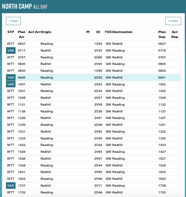Image resolution: width=186 pixels, height=197 pixels.
Task: Click the VAR badge for 1727 train
Action: coord(11,186)
